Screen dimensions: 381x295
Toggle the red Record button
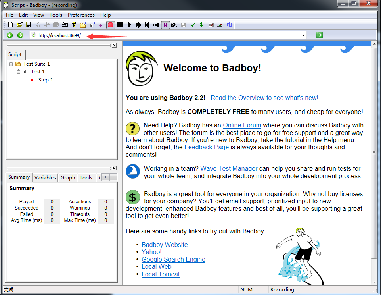click(x=111, y=25)
